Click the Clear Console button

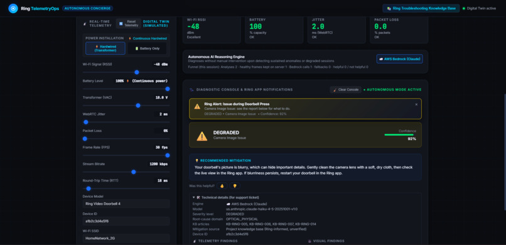pos(345,90)
